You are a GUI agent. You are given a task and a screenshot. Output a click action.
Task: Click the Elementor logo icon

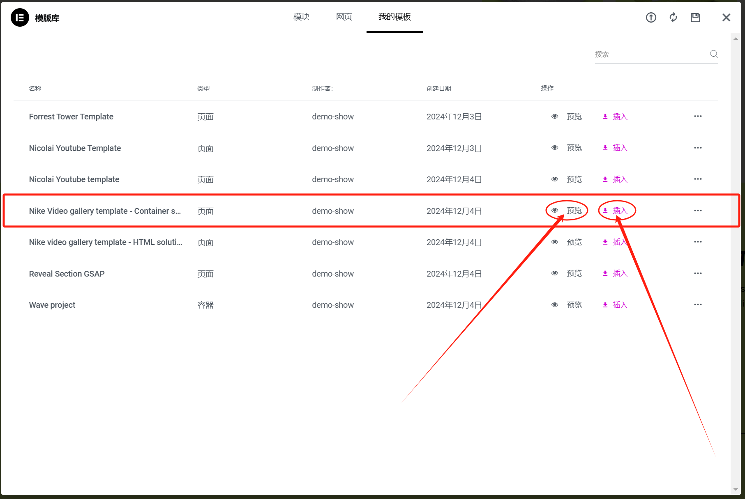[19, 18]
